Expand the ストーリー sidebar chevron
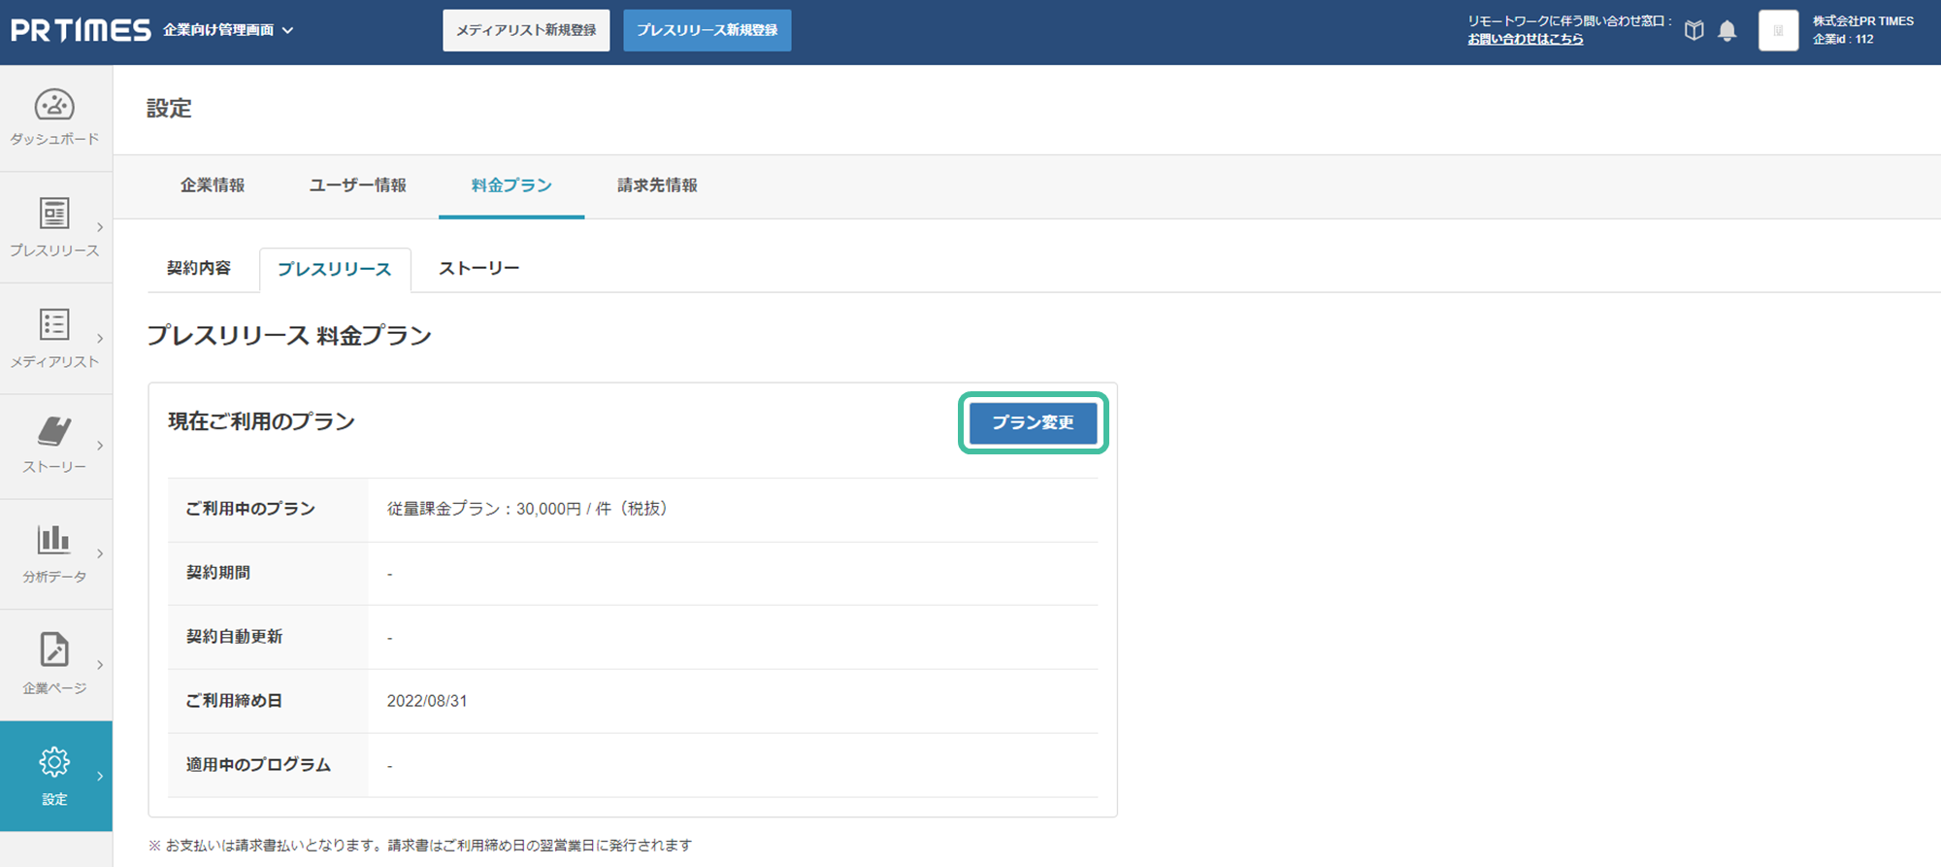 (100, 446)
